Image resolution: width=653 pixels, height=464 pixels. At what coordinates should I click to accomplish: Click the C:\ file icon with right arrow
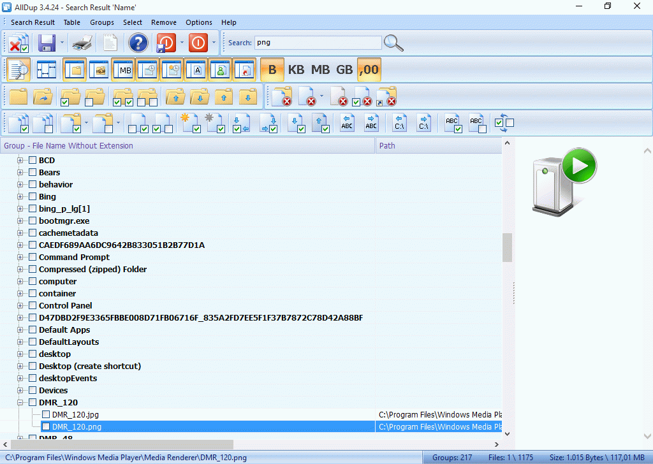point(423,123)
